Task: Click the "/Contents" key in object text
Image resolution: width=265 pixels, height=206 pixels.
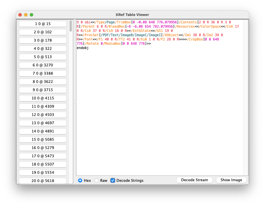Action: 188,22
